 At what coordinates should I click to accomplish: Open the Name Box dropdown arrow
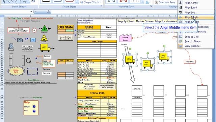31,12
